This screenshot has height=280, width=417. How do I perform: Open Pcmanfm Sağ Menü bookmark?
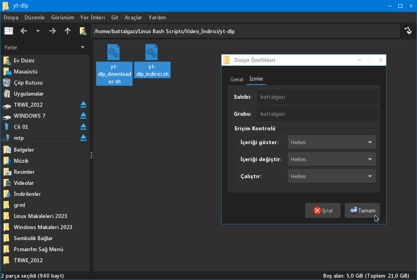pyautogui.click(x=45, y=250)
